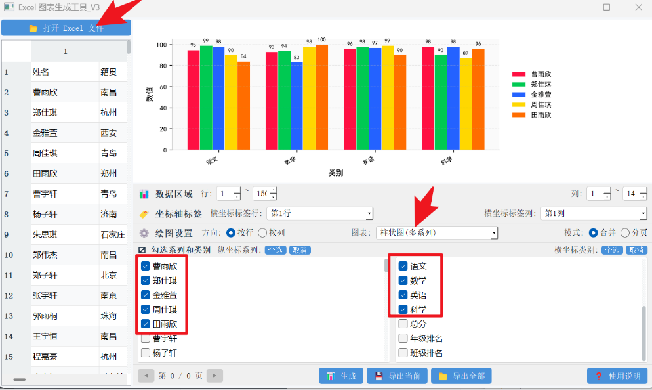Image resolution: width=652 pixels, height=390 pixels.
Task: Click the table vertical scrollbar
Action: (x=129, y=47)
